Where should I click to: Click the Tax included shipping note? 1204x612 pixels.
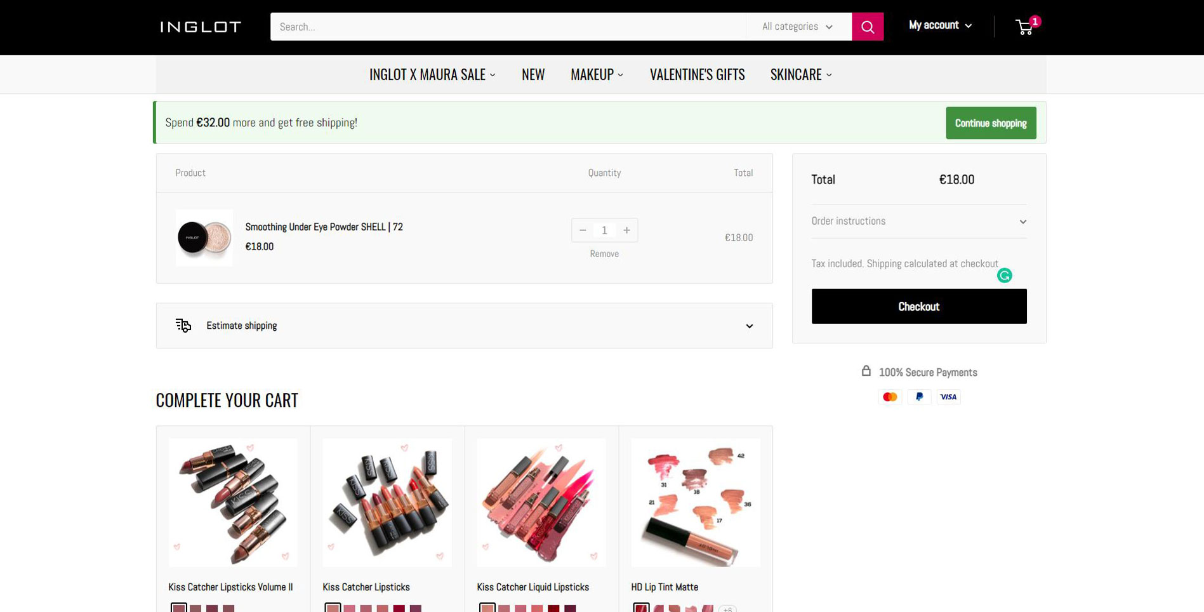coord(904,263)
